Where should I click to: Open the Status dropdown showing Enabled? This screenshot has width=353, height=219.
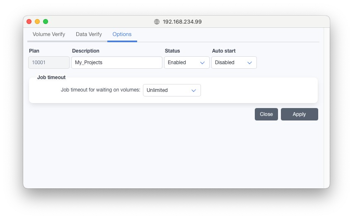[186, 63]
